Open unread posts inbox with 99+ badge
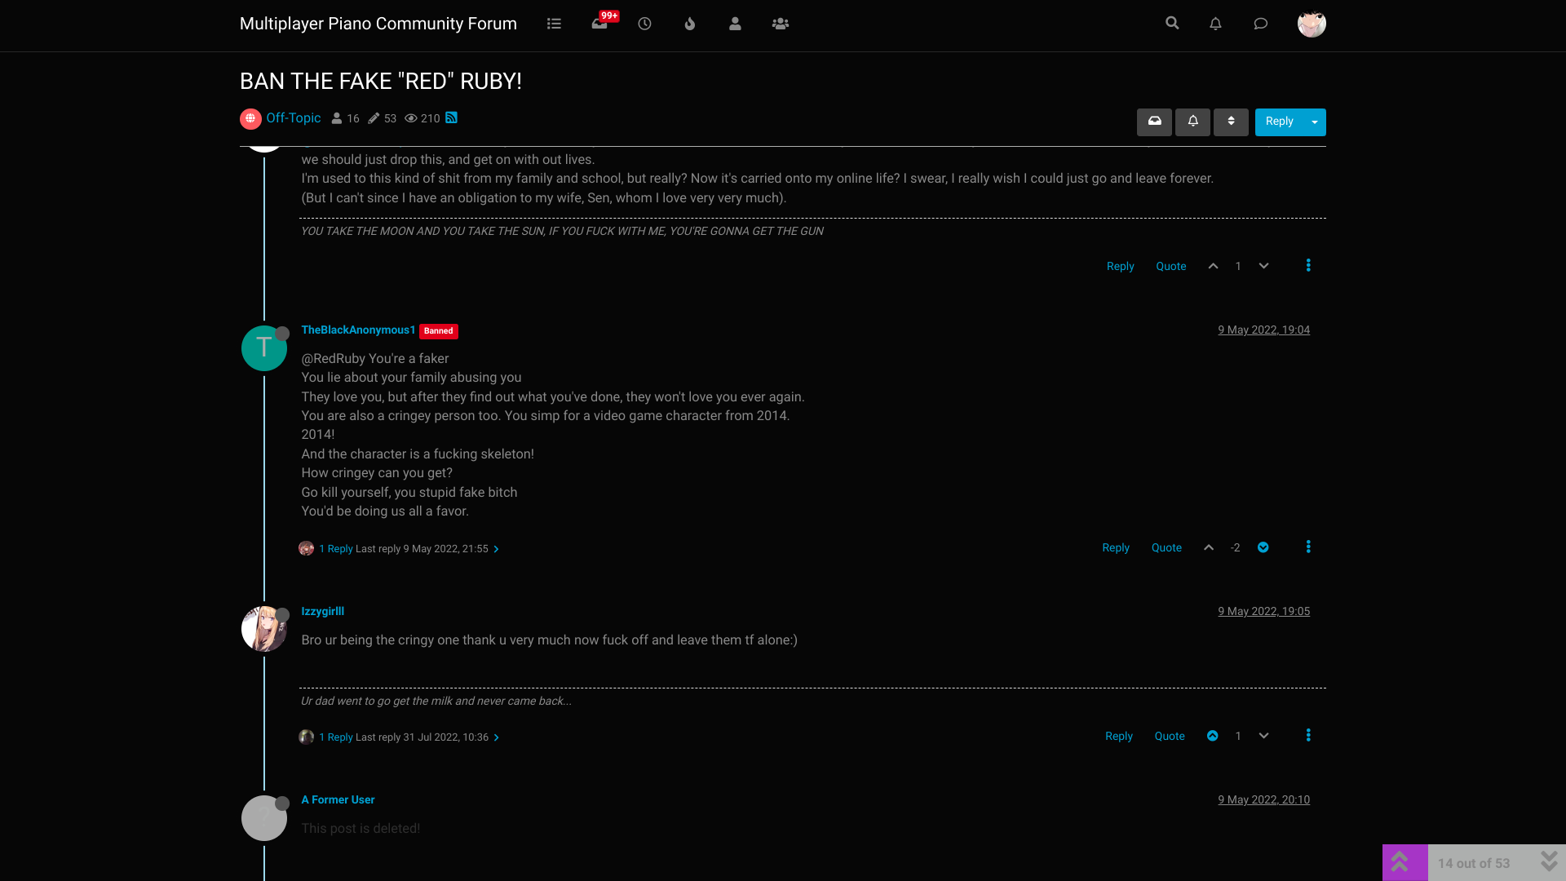 tap(600, 23)
